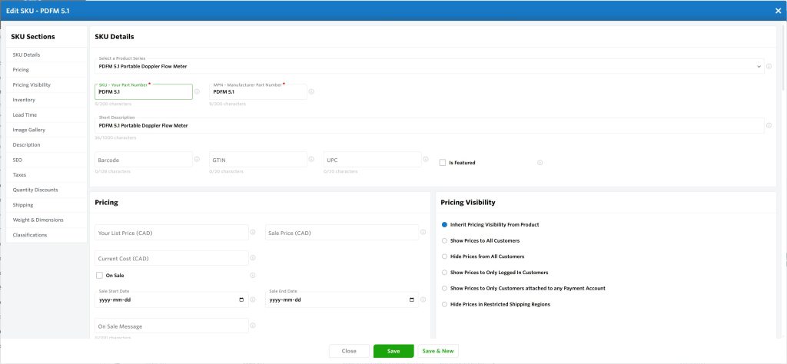Open calendar picker in Sale Start Date
Image resolution: width=787 pixels, height=364 pixels.
click(242, 299)
